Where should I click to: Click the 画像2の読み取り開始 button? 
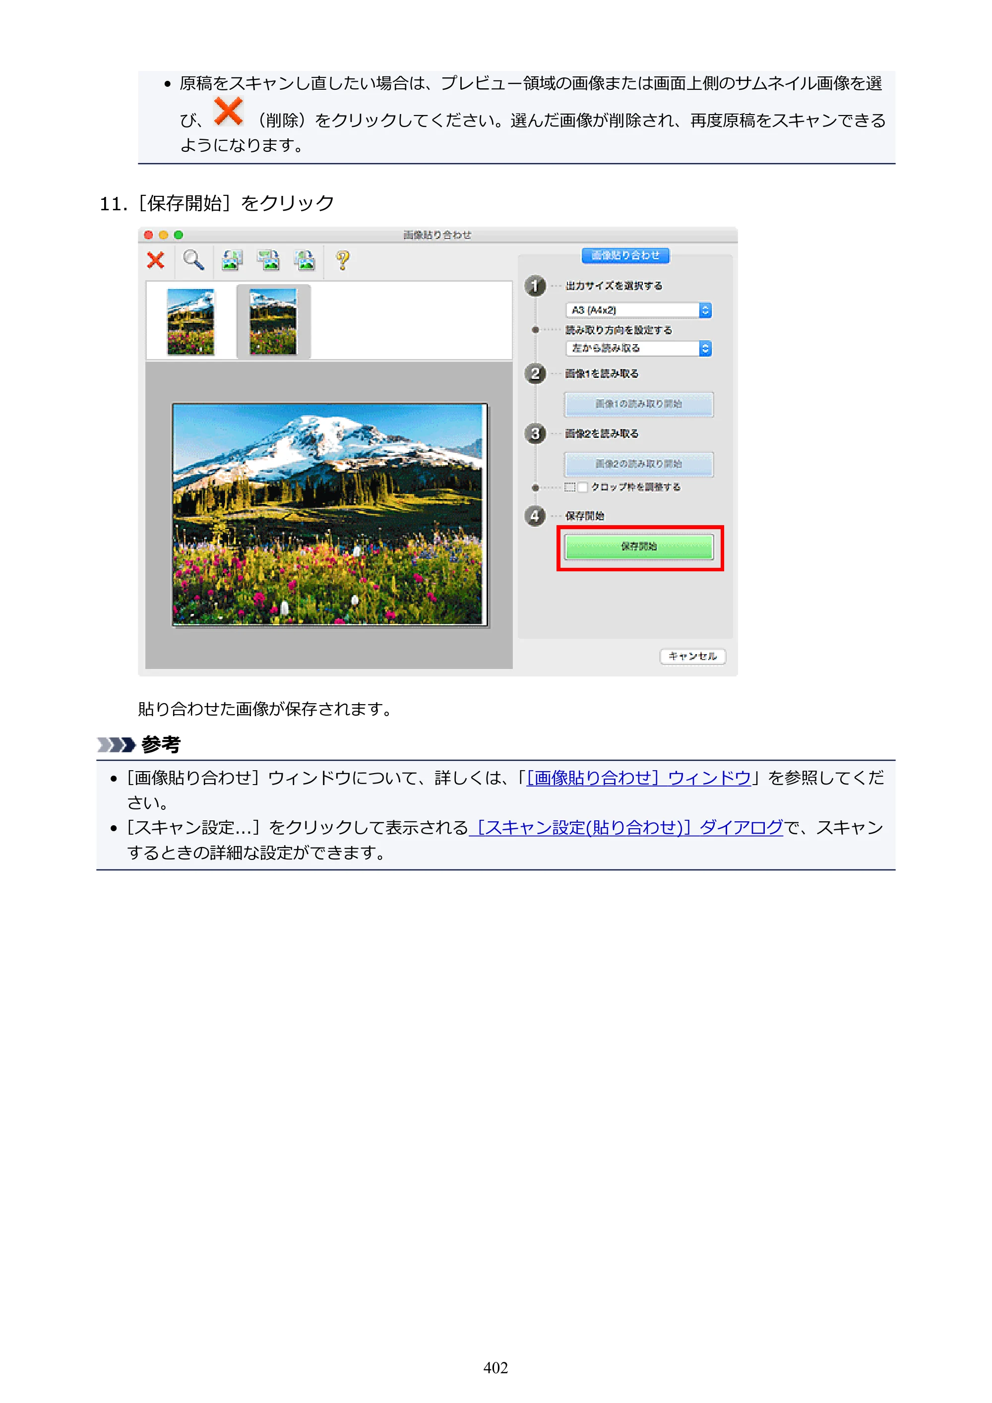click(639, 464)
